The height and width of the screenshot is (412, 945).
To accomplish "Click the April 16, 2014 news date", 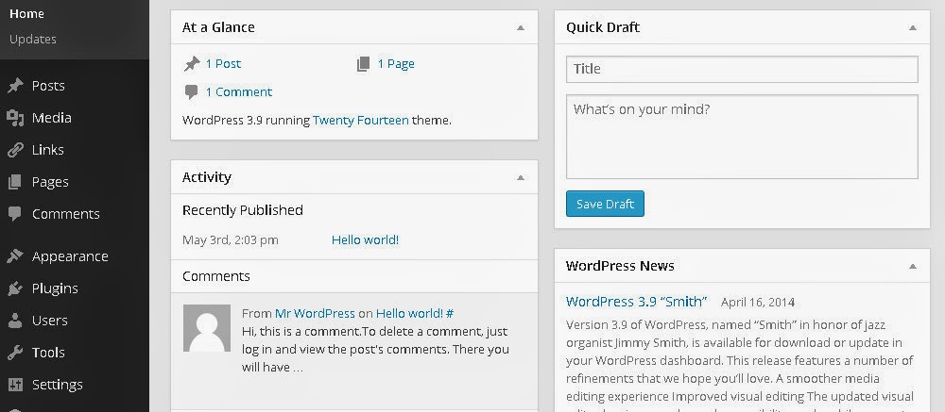I will coord(758,303).
